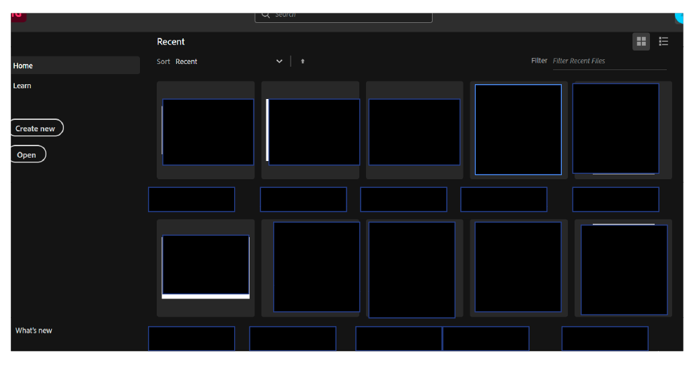The image size is (691, 386).
Task: Click the Filter Recent Files field
Action: click(610, 61)
